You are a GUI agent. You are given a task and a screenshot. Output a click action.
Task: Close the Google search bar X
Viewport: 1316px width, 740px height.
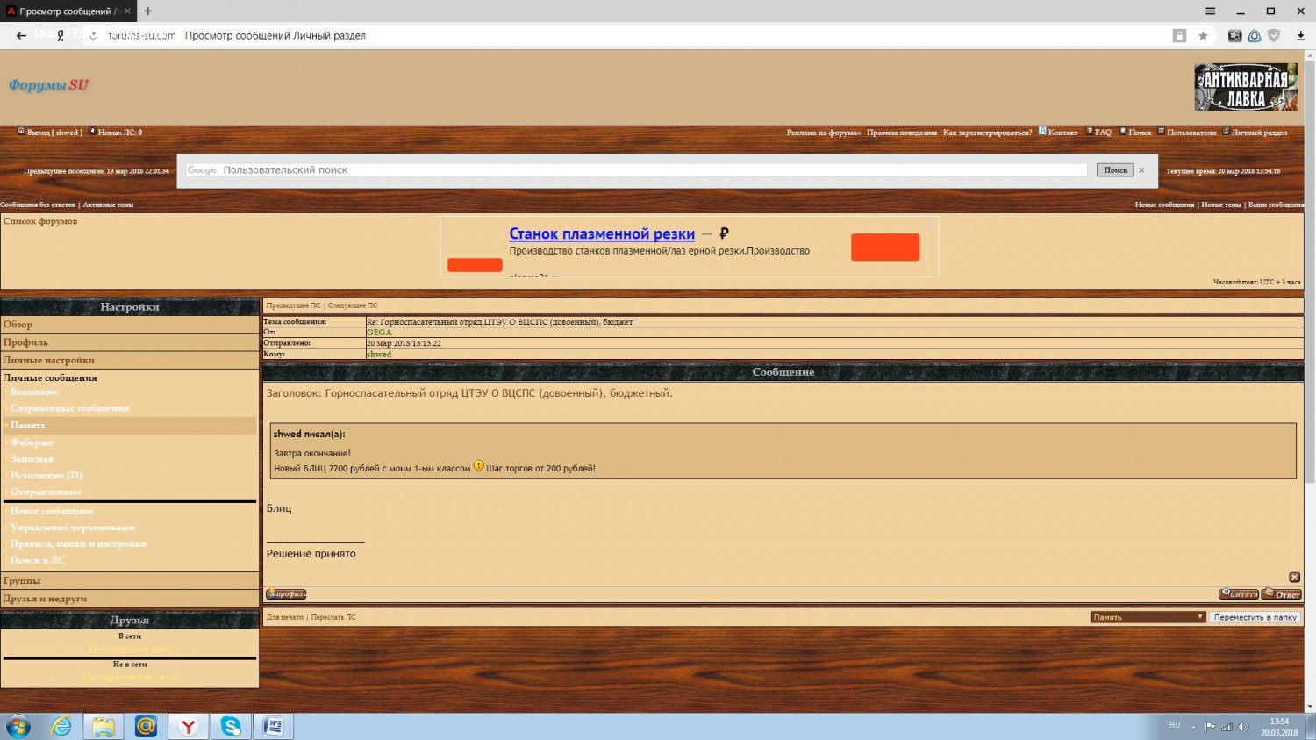[1141, 170]
